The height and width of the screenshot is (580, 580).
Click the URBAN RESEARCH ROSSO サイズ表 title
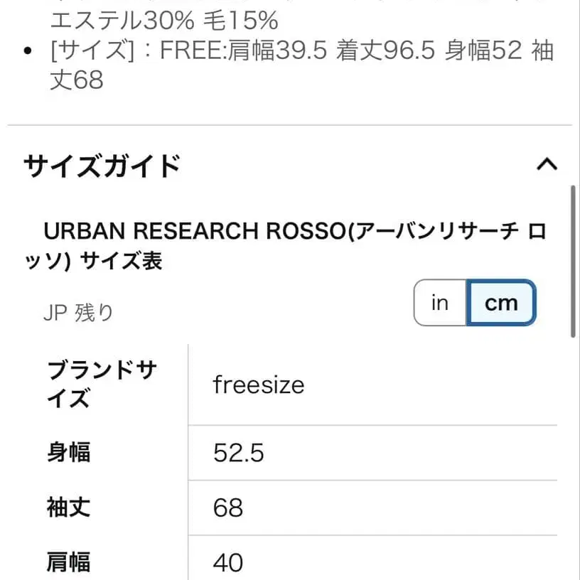pos(294,246)
